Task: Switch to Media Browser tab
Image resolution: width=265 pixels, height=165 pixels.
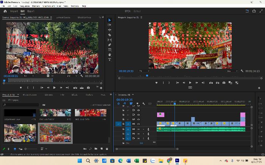Action: coord(30,95)
